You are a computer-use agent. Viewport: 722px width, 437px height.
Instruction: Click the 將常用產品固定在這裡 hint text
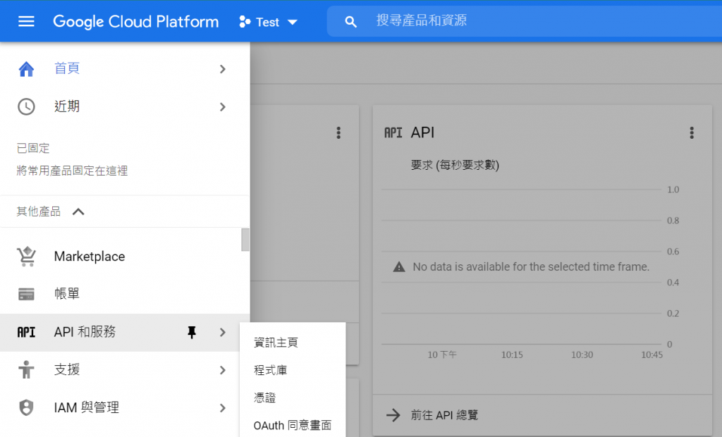[73, 171]
